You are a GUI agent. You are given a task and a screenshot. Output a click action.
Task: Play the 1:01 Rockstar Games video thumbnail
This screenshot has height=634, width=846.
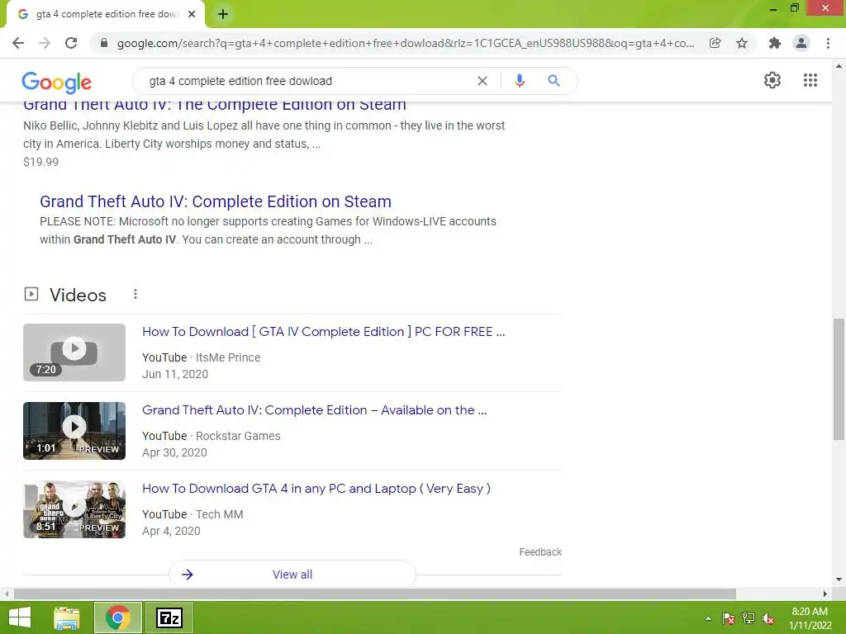coord(74,431)
